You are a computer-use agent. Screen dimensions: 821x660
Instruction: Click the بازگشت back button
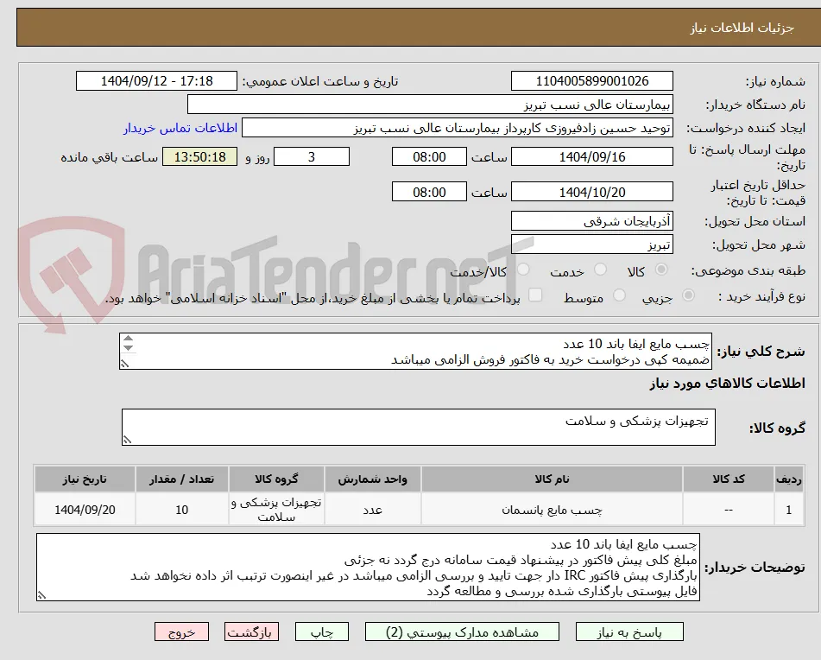pos(251,631)
